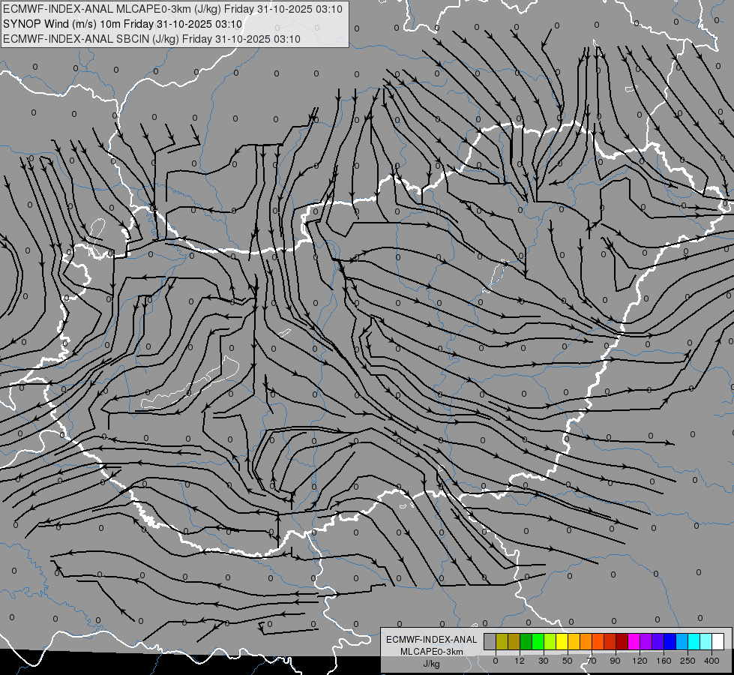Click the SYNOP Wind 10m title line
The height and width of the screenshot is (675, 734).
[x=123, y=24]
